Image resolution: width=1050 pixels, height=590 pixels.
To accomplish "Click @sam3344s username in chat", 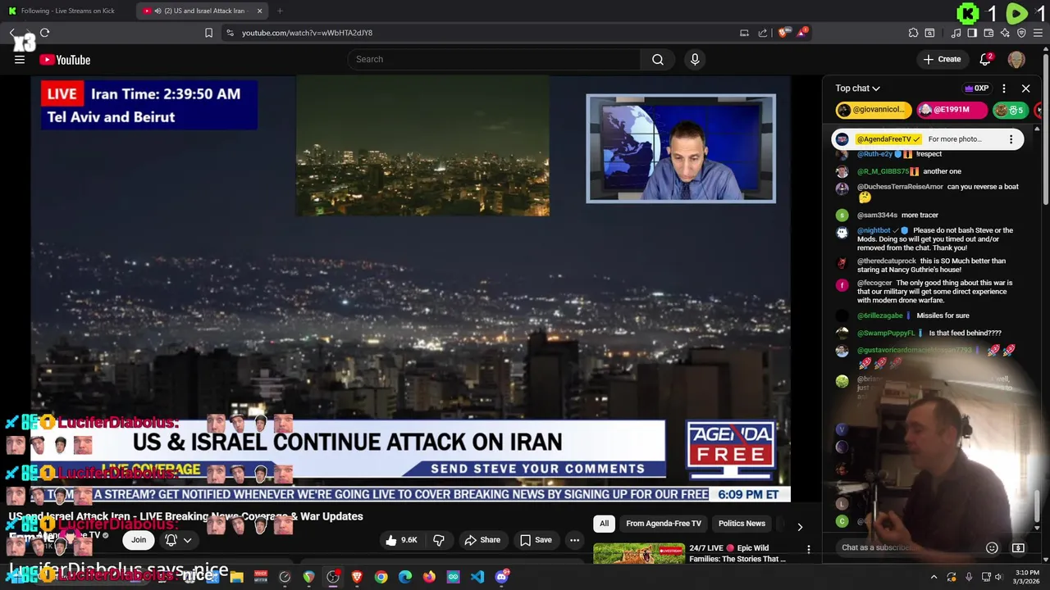I will pos(877,215).
